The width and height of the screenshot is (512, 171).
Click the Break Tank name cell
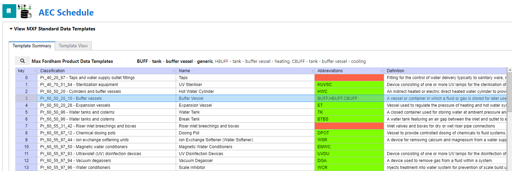point(190,119)
